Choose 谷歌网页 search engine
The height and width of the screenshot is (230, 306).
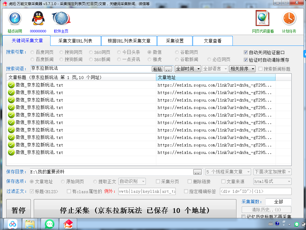point(177,52)
